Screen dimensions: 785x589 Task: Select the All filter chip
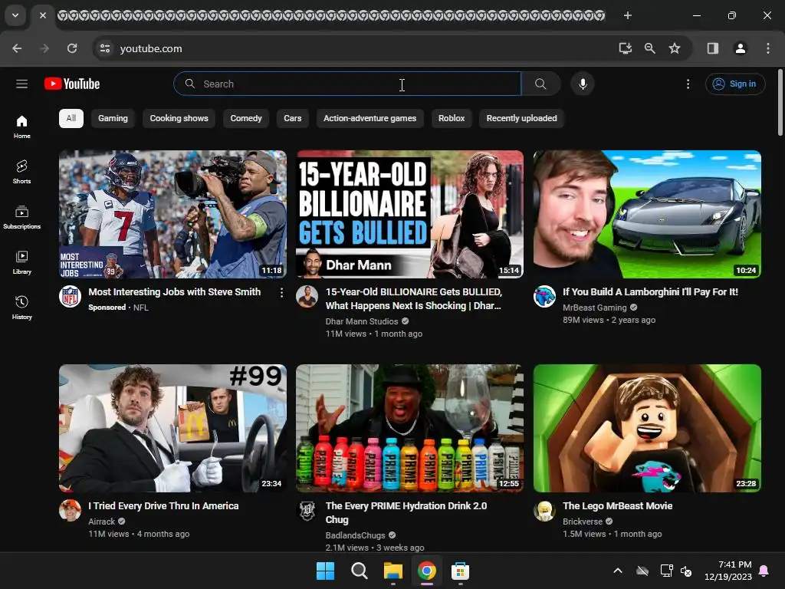tap(71, 118)
